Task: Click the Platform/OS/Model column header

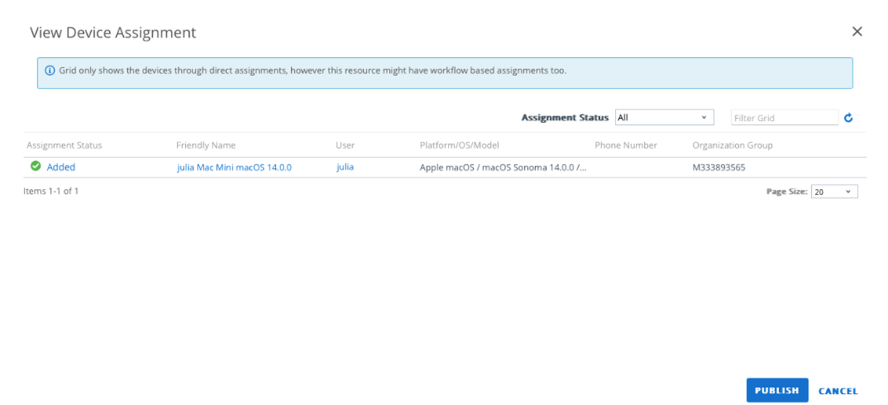Action: pos(459,145)
